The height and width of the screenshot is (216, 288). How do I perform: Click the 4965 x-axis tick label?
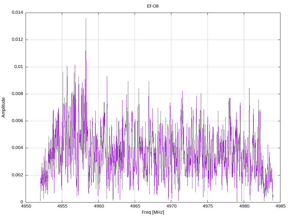[x=135, y=206]
